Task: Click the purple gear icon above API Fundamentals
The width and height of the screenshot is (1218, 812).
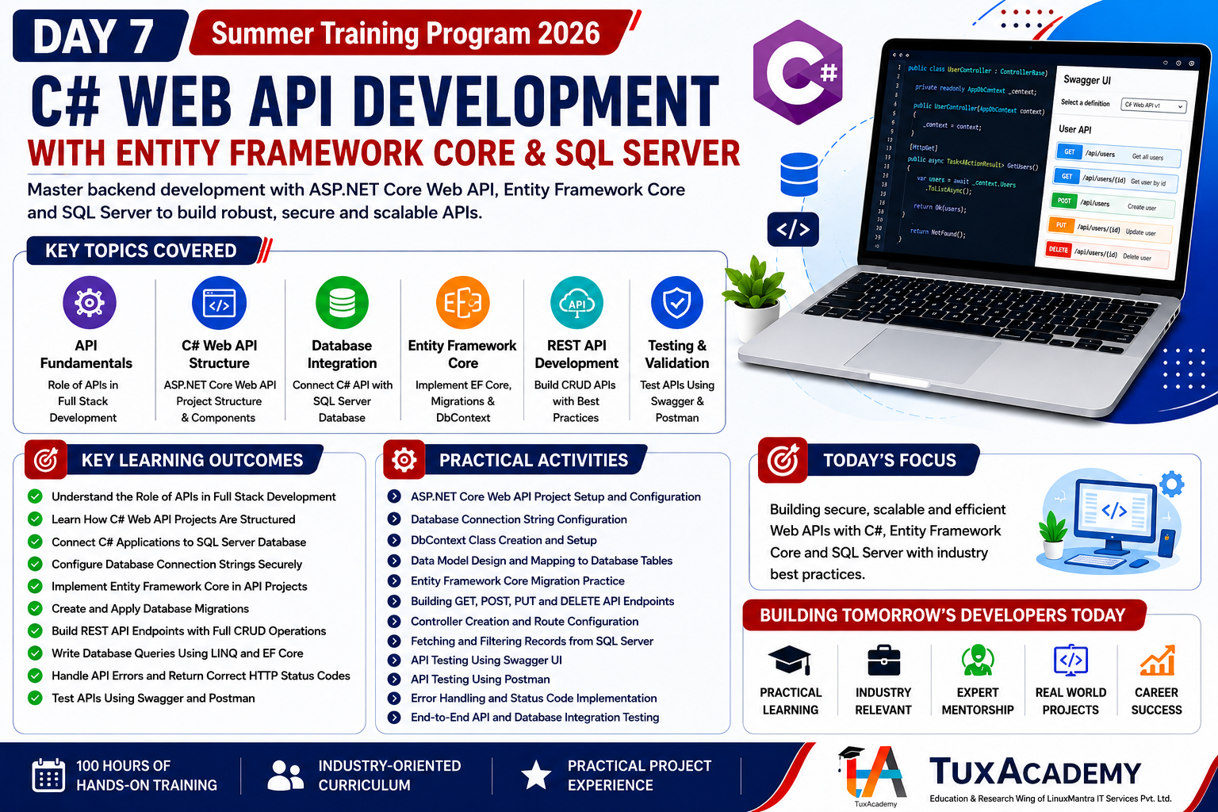Action: pos(90,302)
